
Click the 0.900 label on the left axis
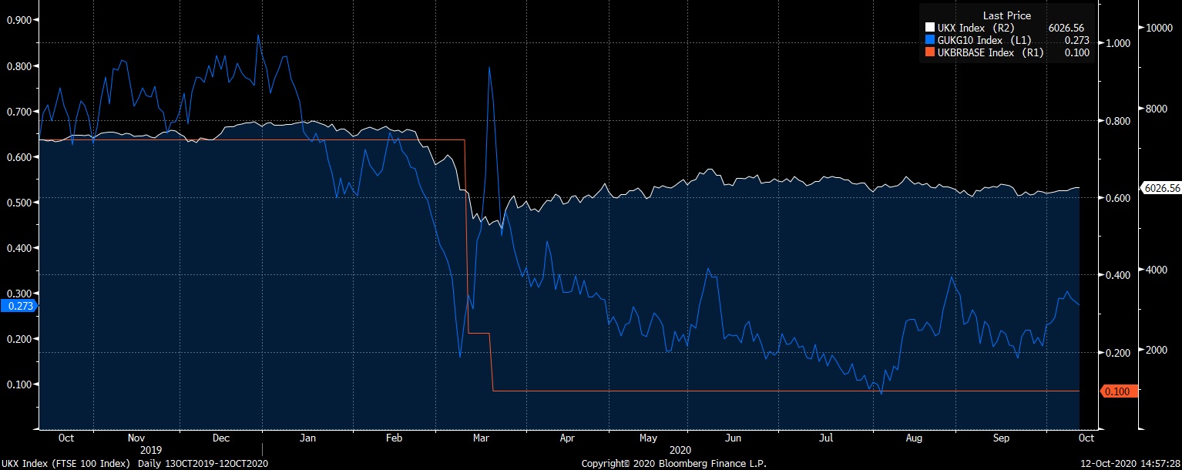(x=18, y=20)
